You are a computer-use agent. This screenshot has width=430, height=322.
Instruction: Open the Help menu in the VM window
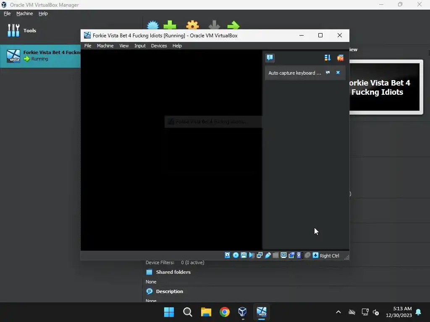click(177, 46)
